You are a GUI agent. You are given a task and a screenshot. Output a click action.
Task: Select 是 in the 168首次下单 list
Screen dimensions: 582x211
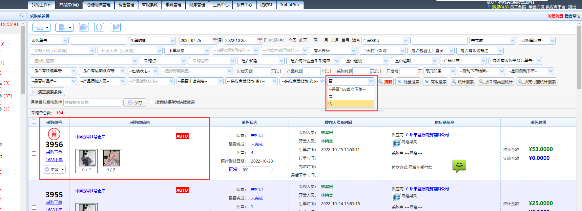click(x=351, y=96)
